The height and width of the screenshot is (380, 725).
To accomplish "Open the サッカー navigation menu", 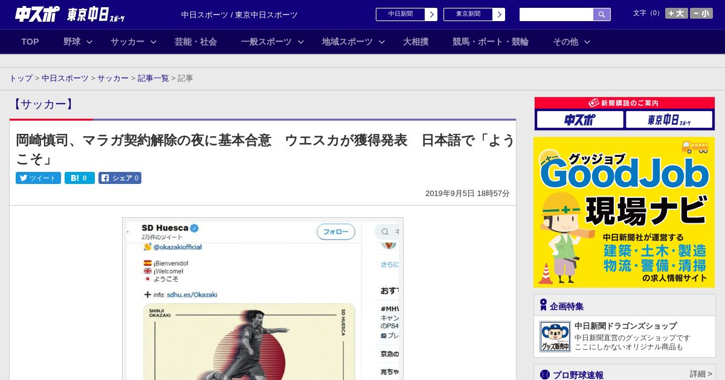I will pos(127,42).
